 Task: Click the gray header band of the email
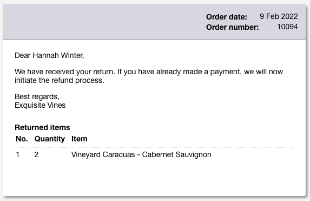click(x=154, y=22)
